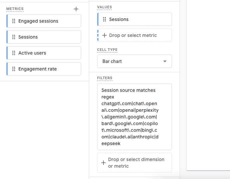Image resolution: width=230 pixels, height=179 pixels.
Task: Open the Cell type Bar chart dropdown
Action: 135,61
